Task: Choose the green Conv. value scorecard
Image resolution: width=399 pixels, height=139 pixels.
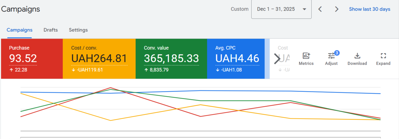Action: coord(171,59)
